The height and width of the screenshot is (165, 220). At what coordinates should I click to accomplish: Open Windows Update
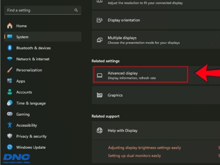click(43, 147)
